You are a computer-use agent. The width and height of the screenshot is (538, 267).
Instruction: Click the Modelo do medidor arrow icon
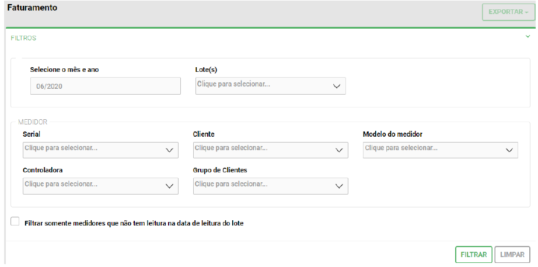point(509,150)
